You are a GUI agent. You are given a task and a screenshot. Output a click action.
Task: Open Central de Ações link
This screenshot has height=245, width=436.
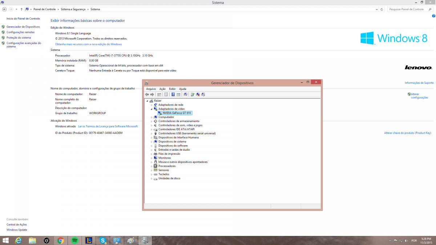(17, 225)
